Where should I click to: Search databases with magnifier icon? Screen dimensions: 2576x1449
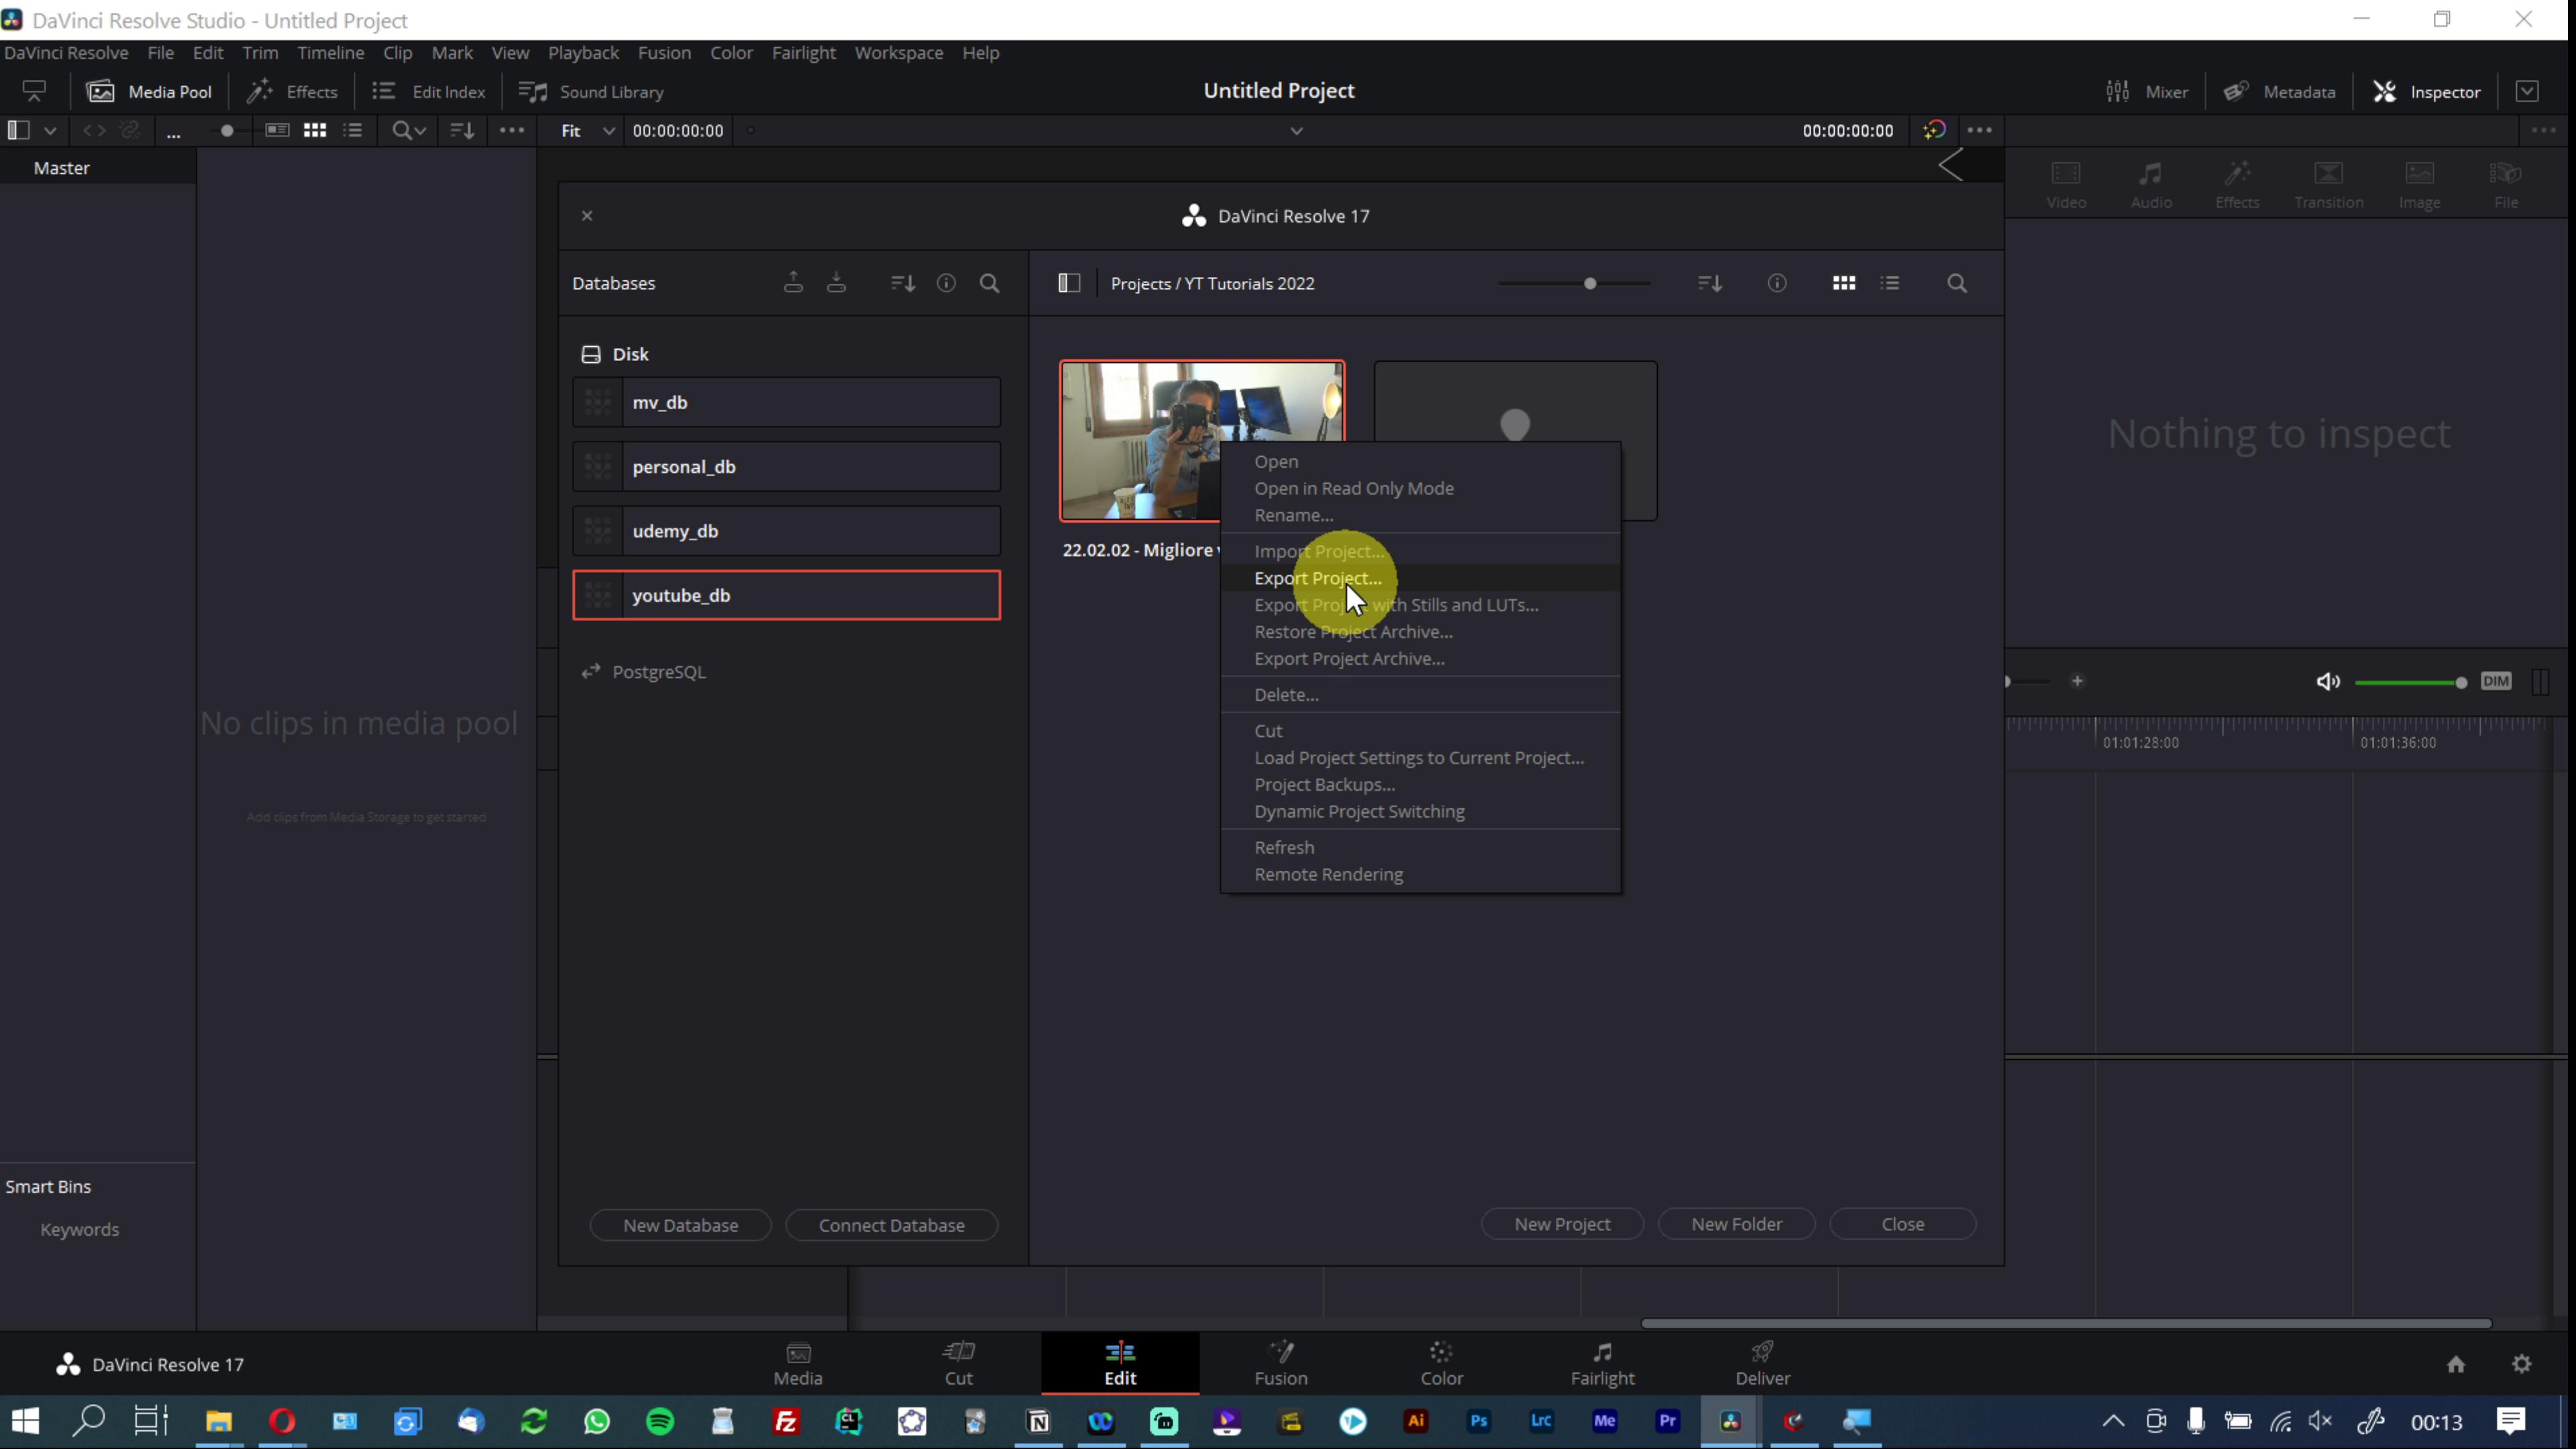coord(989,283)
